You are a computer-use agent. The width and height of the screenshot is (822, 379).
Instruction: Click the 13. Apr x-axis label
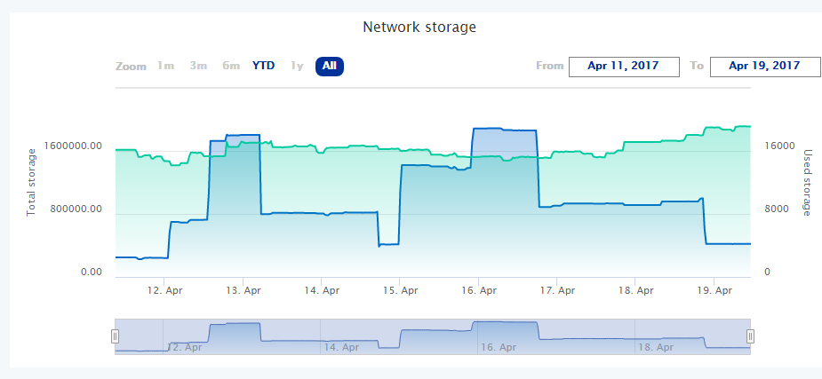(243, 290)
